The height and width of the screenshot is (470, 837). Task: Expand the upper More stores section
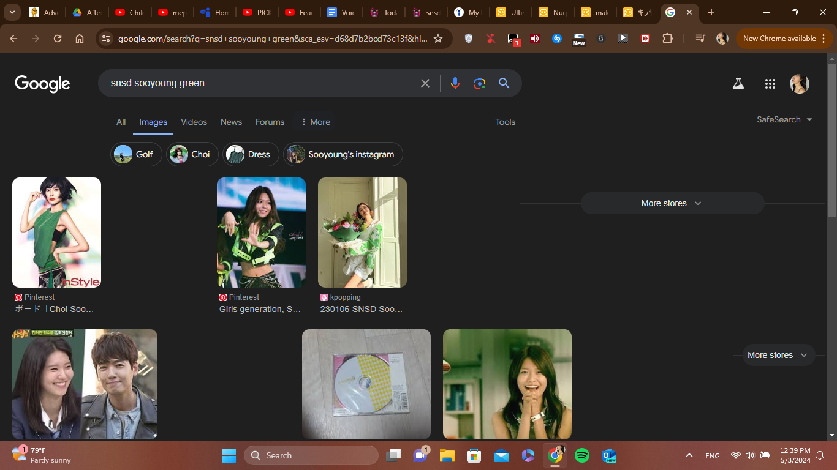click(672, 203)
